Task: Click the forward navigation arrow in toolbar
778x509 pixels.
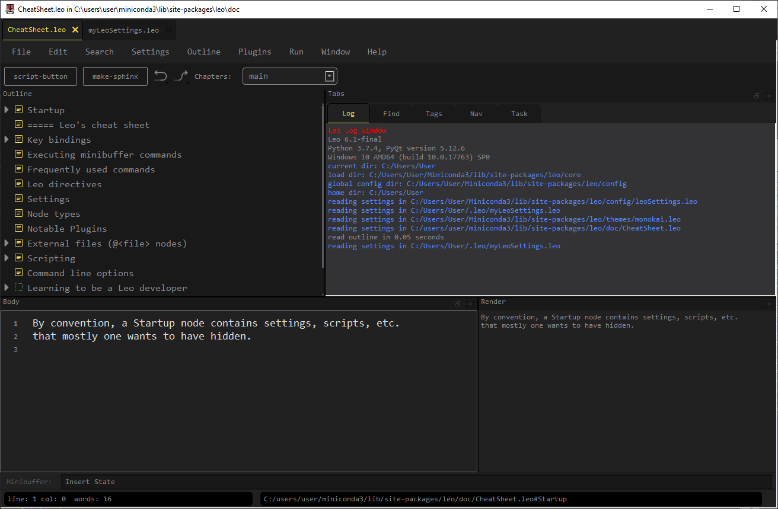Action: coord(181,76)
